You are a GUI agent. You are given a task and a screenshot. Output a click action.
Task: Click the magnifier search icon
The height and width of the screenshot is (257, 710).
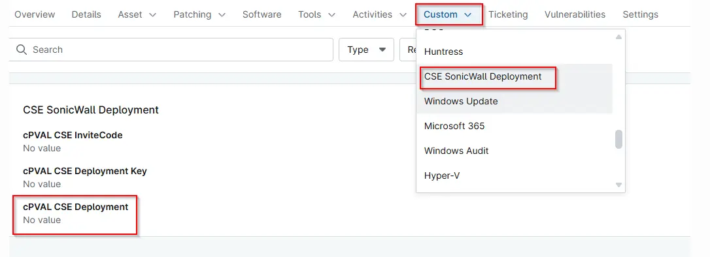22,50
